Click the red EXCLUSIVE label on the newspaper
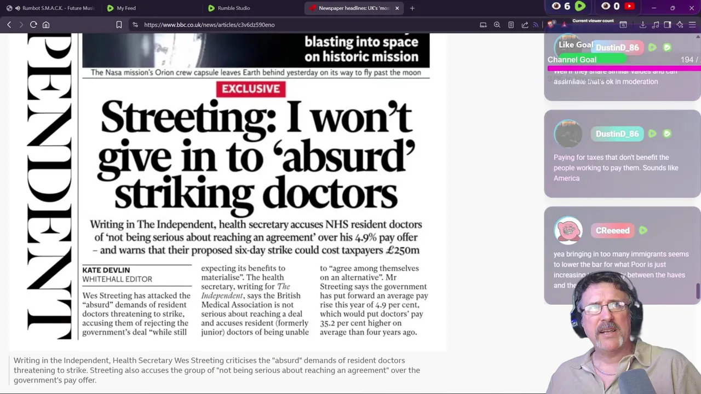The height and width of the screenshot is (394, 701). tap(251, 89)
